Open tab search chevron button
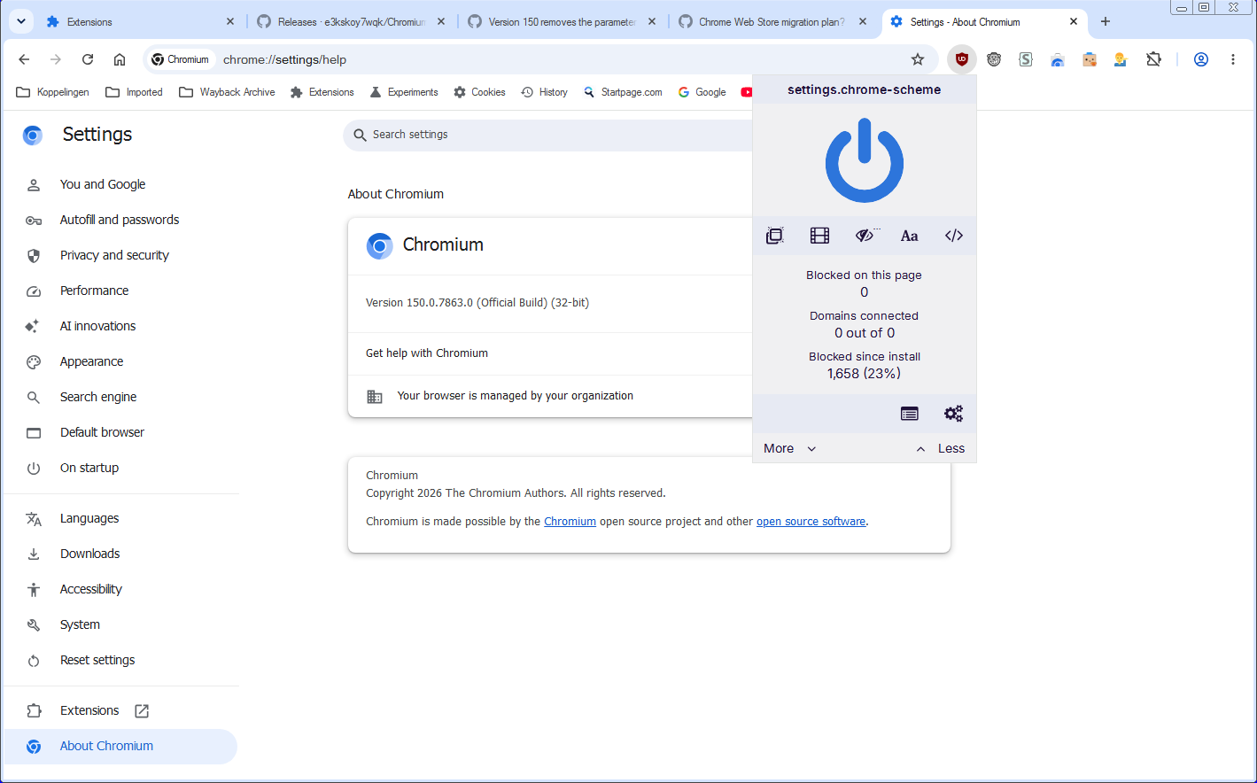 click(x=21, y=21)
